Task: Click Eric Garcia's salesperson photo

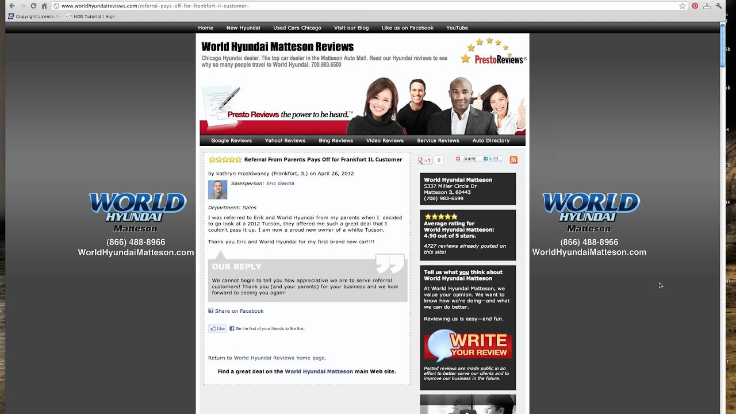Action: [x=217, y=190]
